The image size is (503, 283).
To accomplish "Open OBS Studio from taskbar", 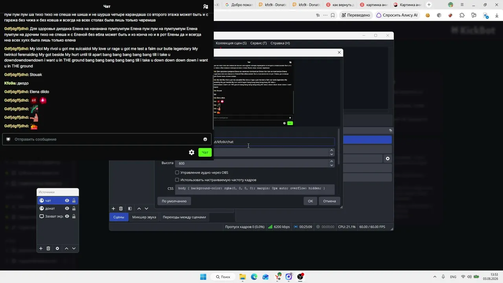I will [x=301, y=277].
